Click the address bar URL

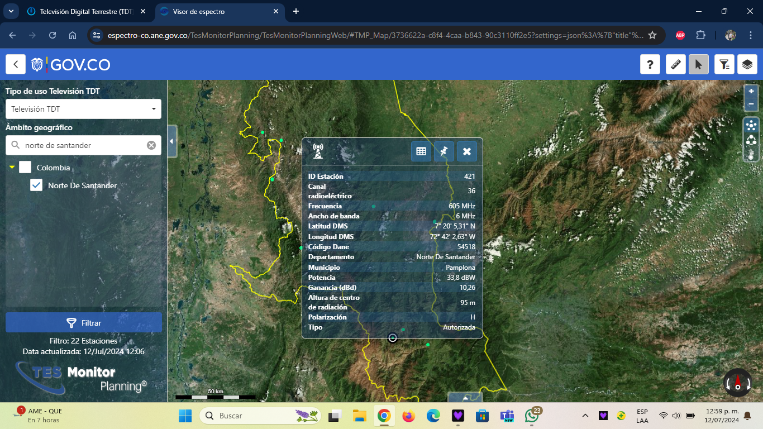click(375, 35)
